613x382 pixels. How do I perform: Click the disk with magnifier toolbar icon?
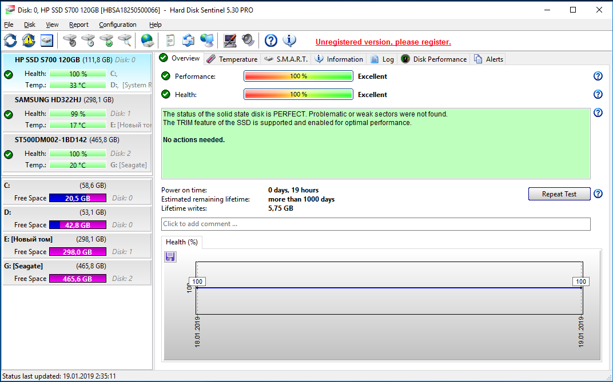point(125,41)
